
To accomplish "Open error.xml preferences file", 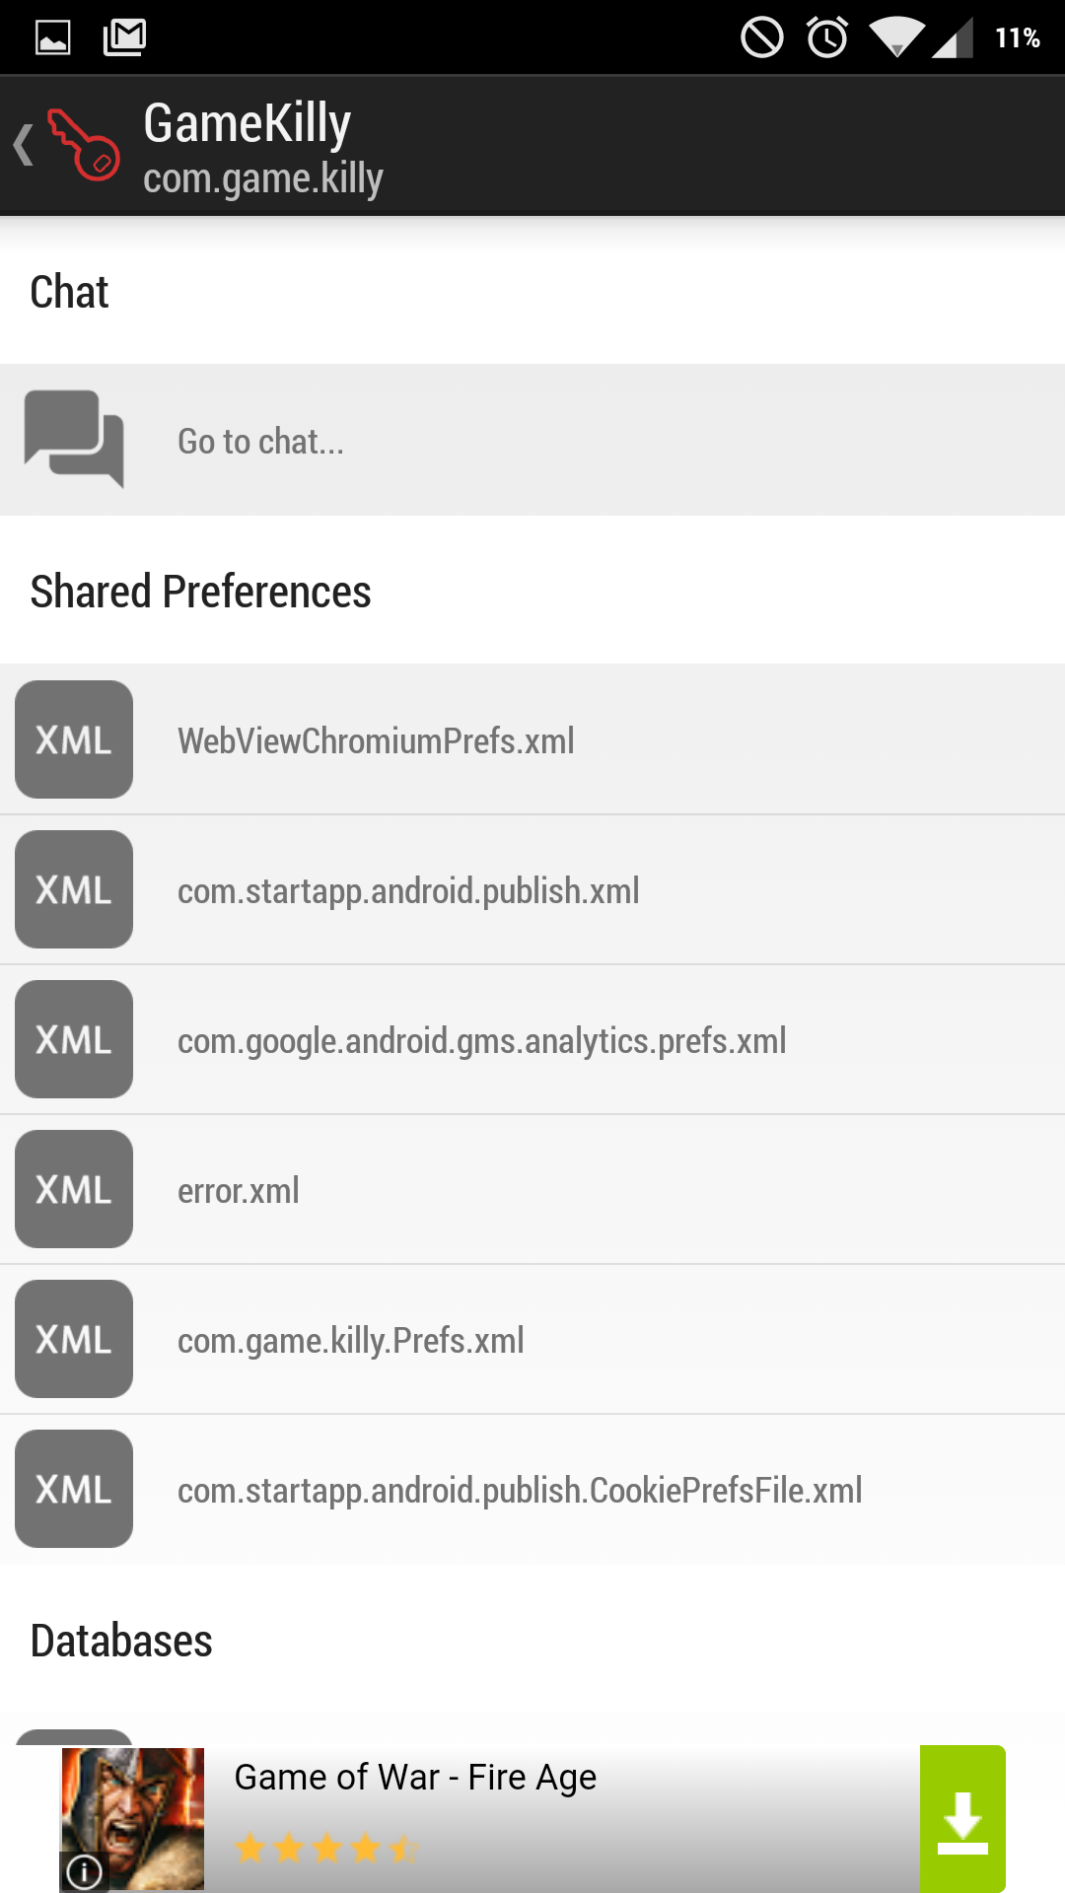I will tap(239, 1191).
